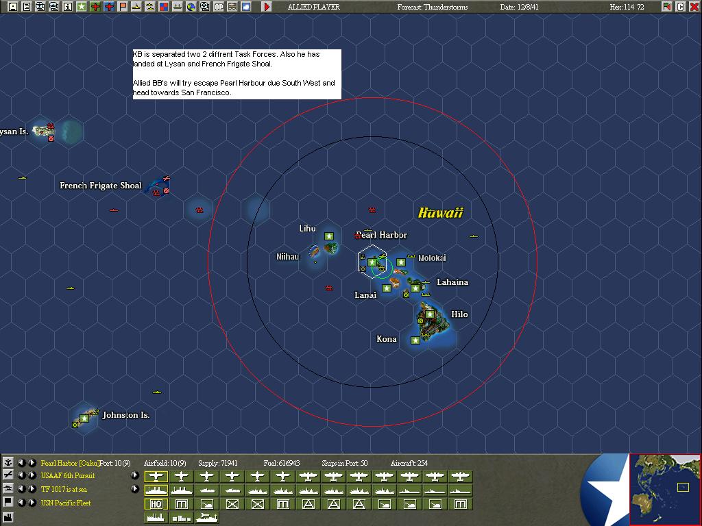Click red enemy ship west of Lanai

click(329, 288)
